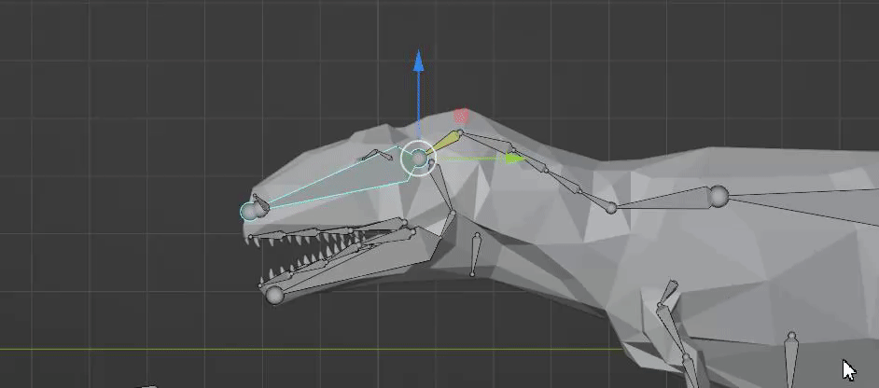The image size is (879, 388).
Task: Click the head bone tip sphere at snout
Action: pos(248,212)
